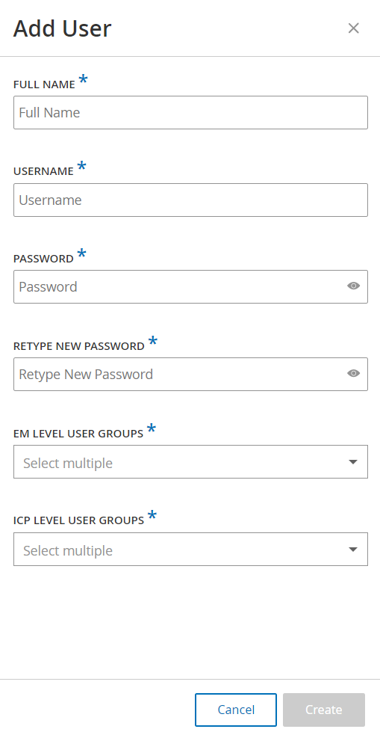Click the ICP LEVEL USER GROUPS label
This screenshot has width=380, height=735.
(x=78, y=520)
